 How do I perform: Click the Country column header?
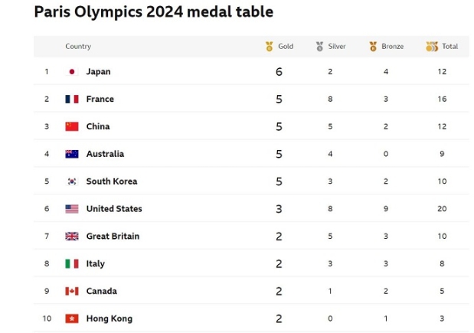point(78,47)
